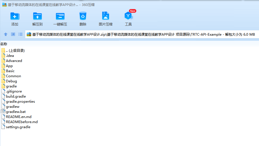Click the batch file icon beside gradlew.bat
259x146 pixels.
pos(3,111)
